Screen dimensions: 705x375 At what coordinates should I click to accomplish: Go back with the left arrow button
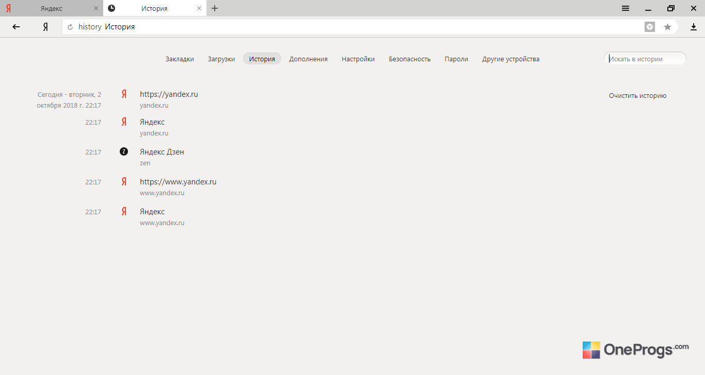coord(16,27)
